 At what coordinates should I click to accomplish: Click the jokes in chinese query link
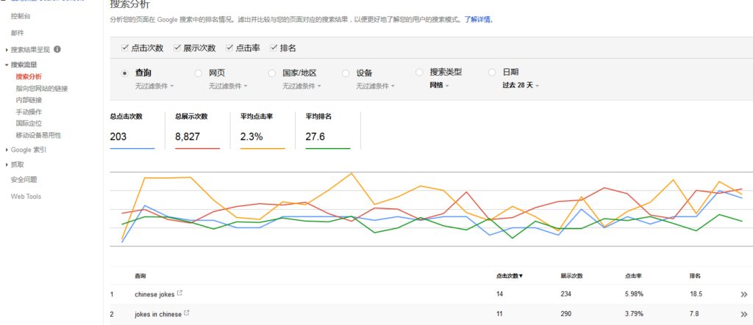(x=158, y=315)
